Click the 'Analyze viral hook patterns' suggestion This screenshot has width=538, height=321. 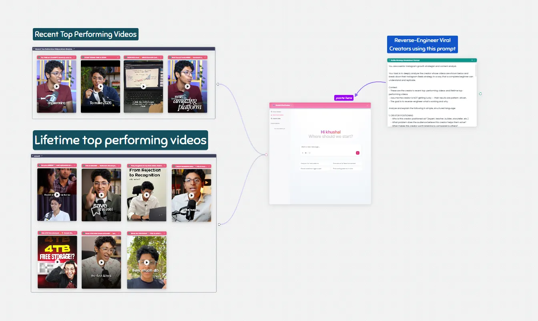(x=310, y=164)
